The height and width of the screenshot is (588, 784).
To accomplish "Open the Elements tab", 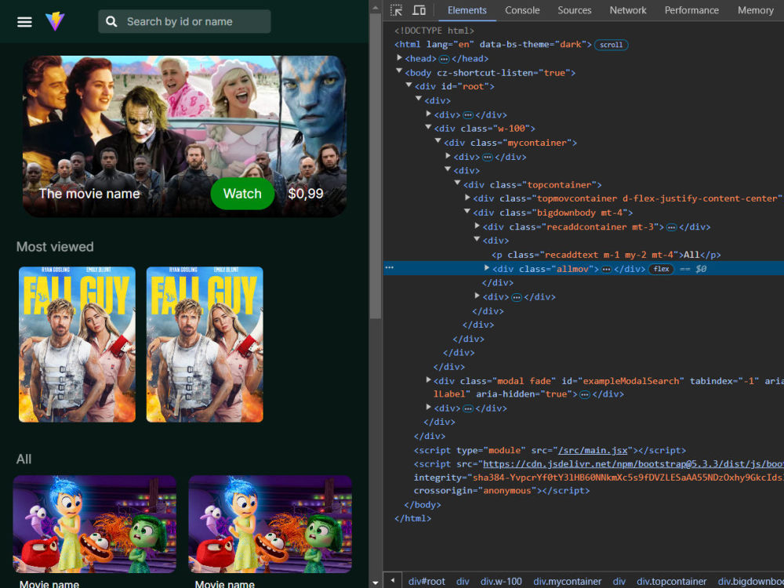I will pyautogui.click(x=467, y=10).
